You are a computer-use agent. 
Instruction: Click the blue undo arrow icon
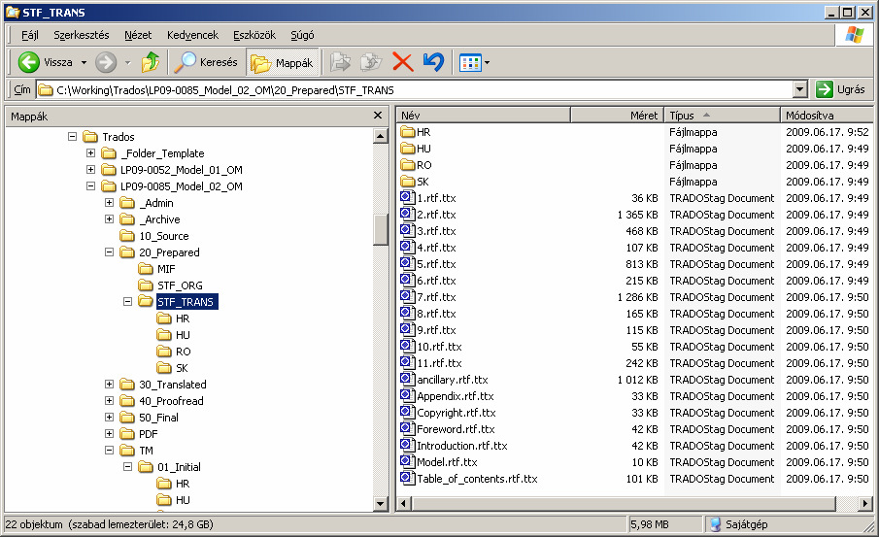click(433, 62)
